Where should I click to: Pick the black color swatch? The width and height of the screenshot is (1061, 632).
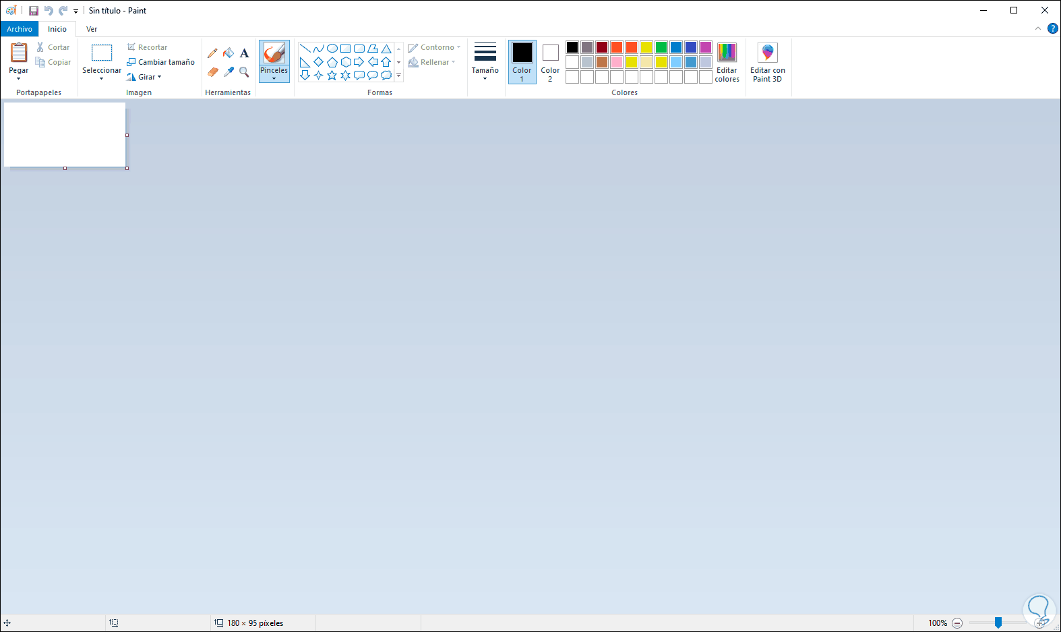pos(572,47)
